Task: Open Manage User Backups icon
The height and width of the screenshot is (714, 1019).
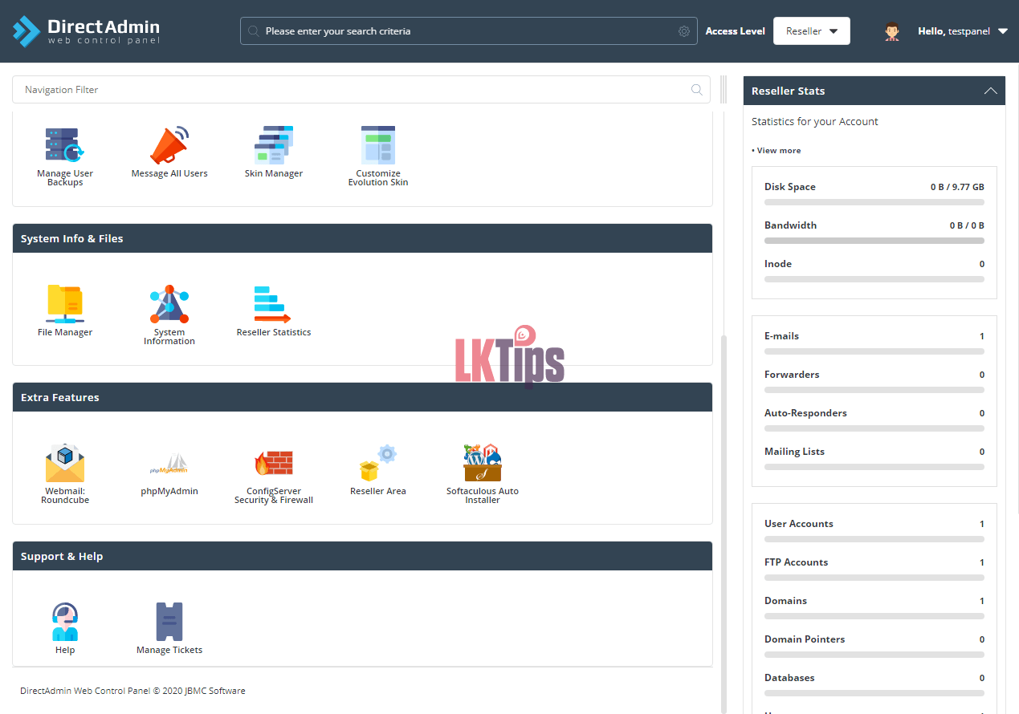Action: point(65,145)
